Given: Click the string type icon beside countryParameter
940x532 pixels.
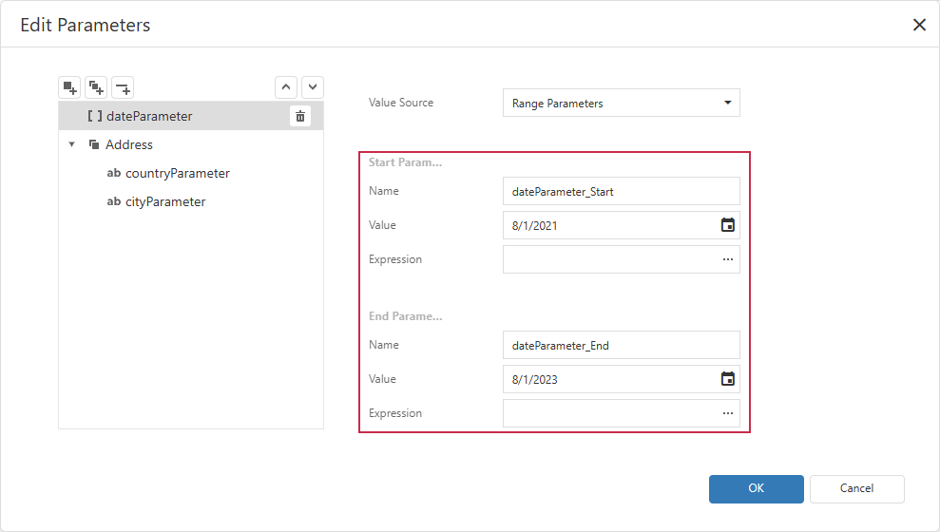Looking at the screenshot, I should pyautogui.click(x=114, y=173).
